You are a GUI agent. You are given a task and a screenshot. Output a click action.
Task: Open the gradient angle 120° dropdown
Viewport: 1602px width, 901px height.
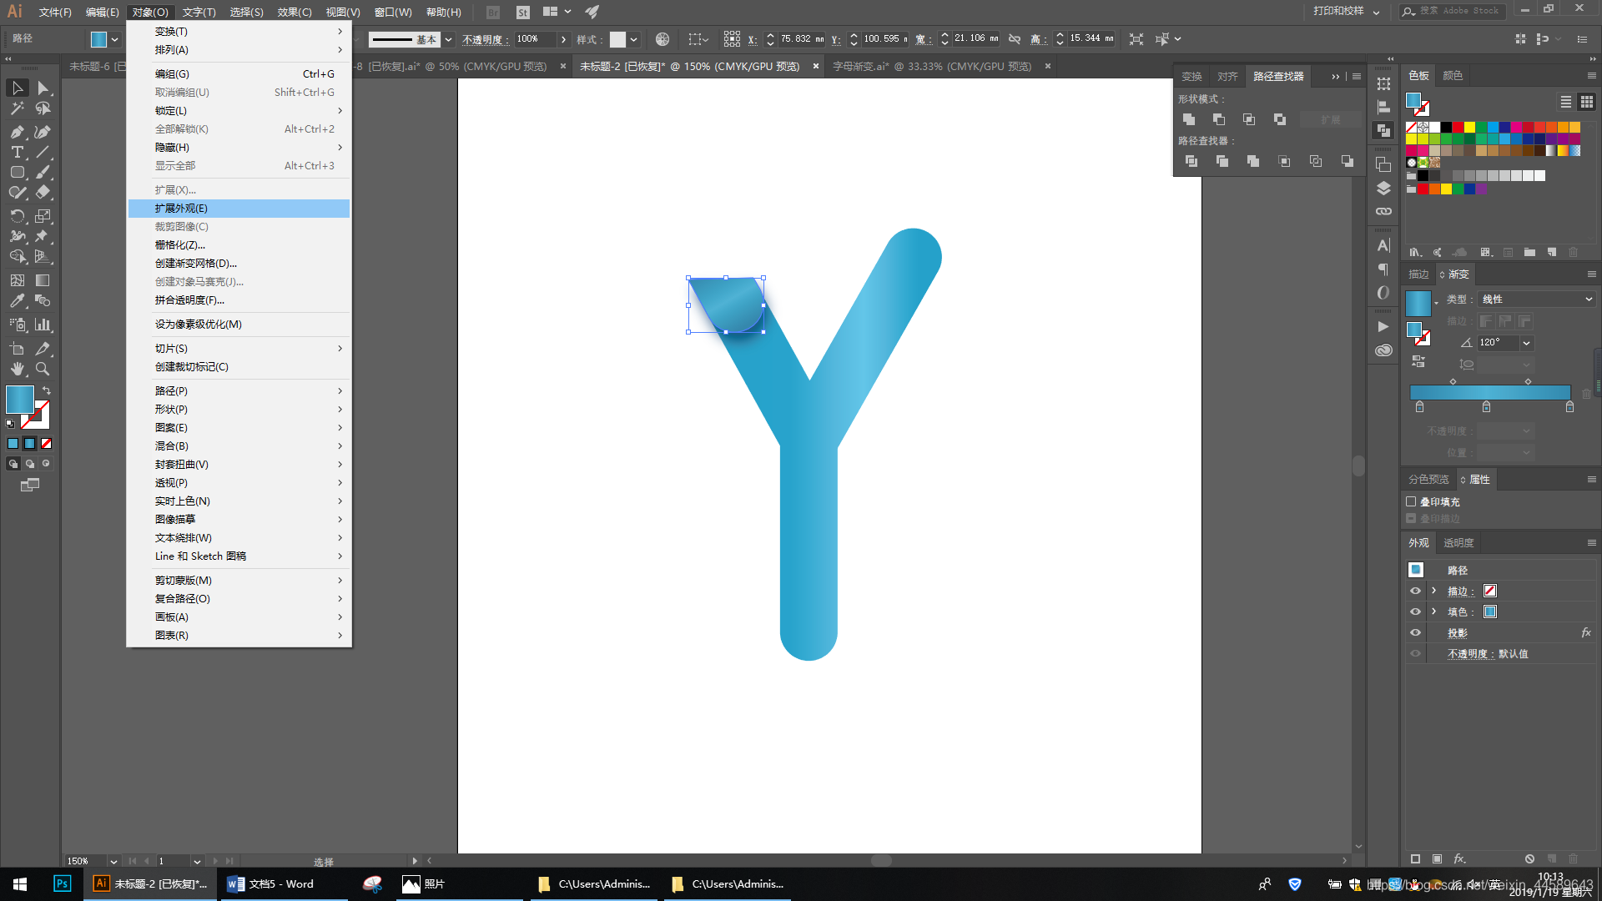click(1526, 343)
